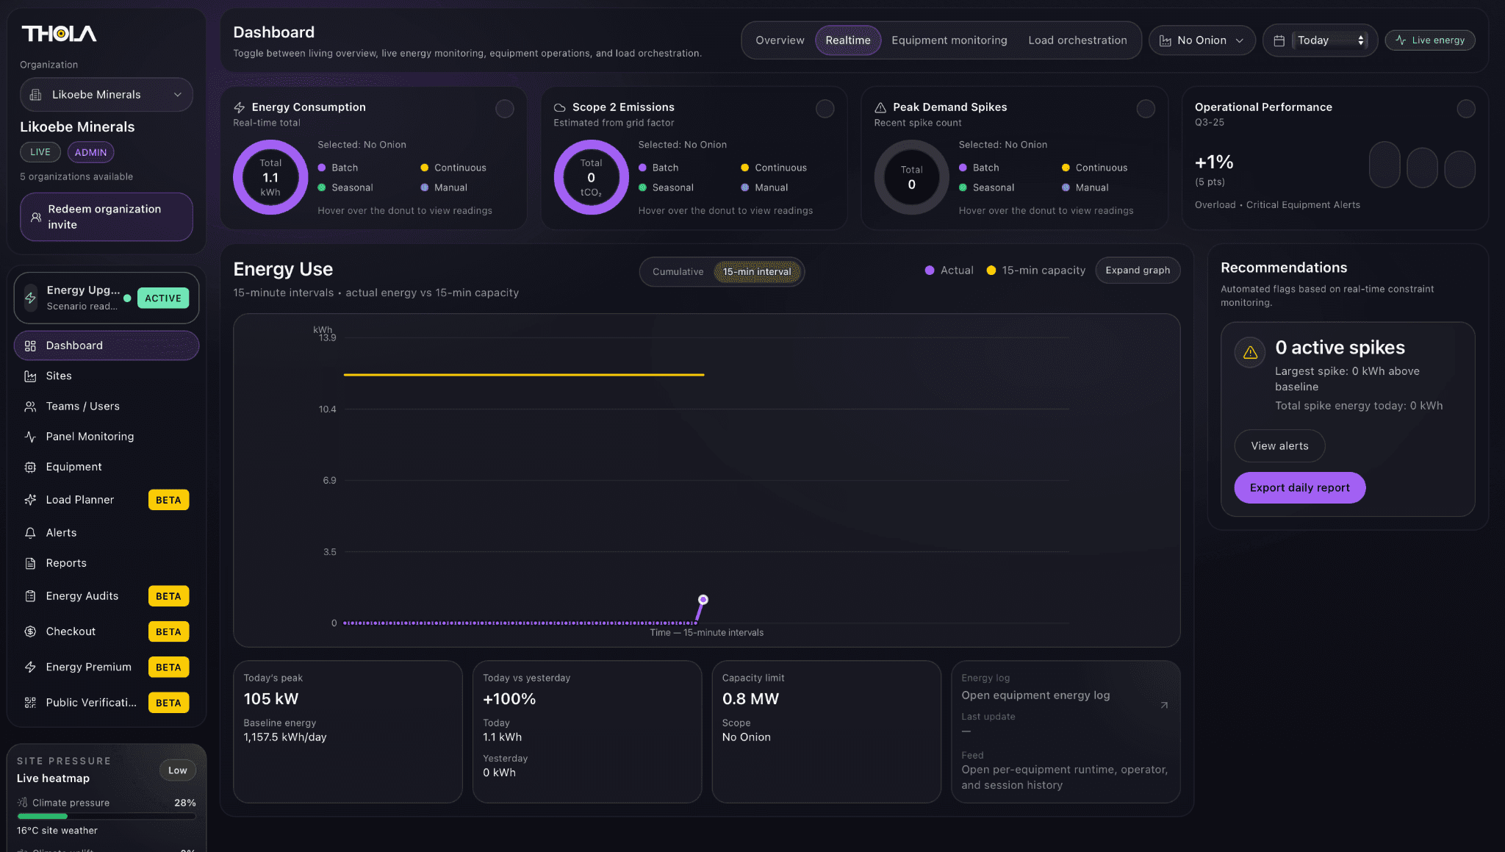This screenshot has height=852, width=1505.
Task: Click the Checkout dollar icon
Action: (30, 631)
